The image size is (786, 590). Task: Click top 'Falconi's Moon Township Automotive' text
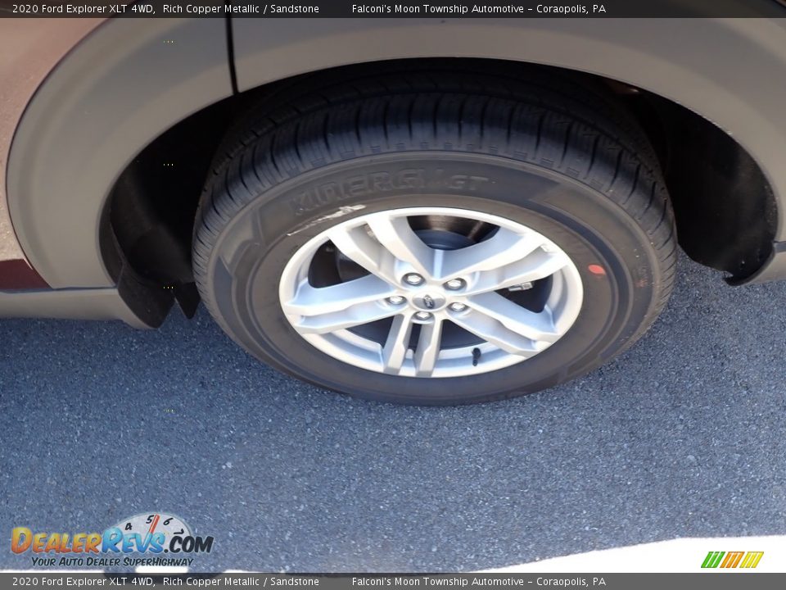pos(437,9)
